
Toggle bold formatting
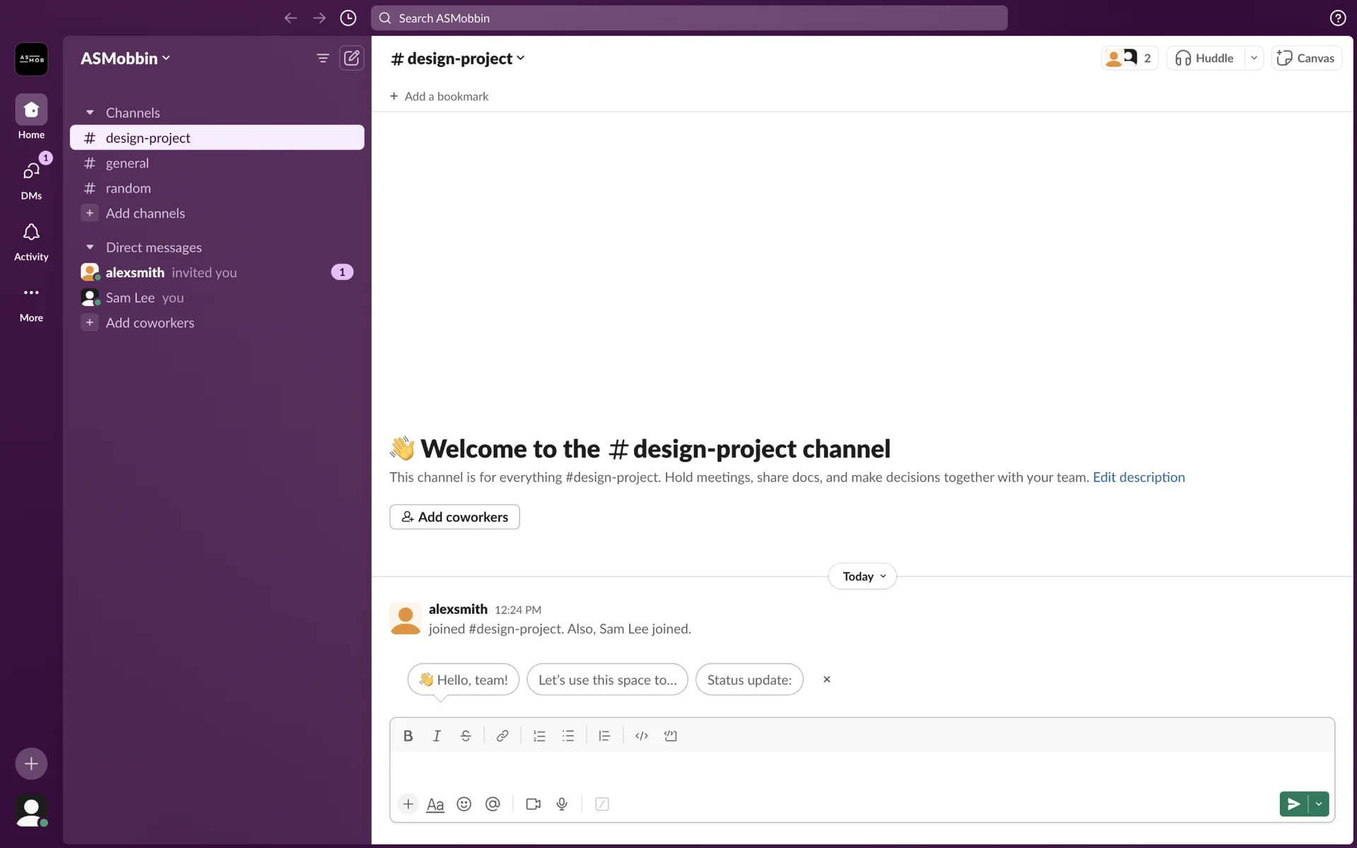[408, 736]
